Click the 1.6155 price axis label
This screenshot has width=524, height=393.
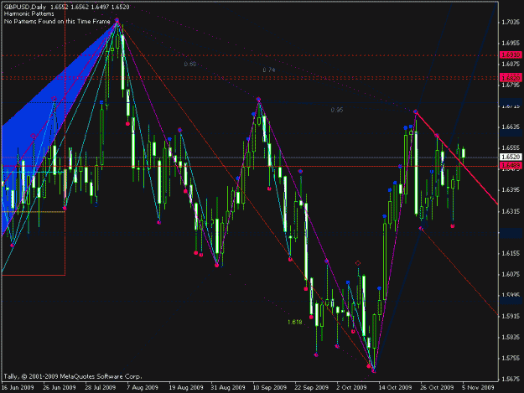[511, 253]
